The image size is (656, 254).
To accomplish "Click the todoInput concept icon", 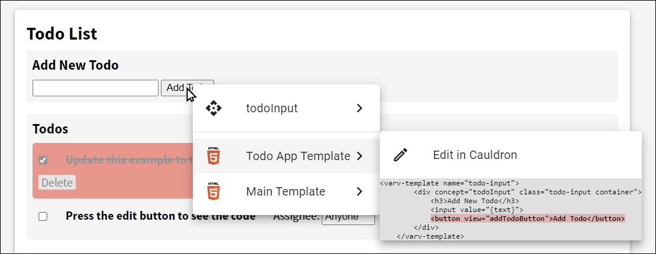I will [x=214, y=108].
